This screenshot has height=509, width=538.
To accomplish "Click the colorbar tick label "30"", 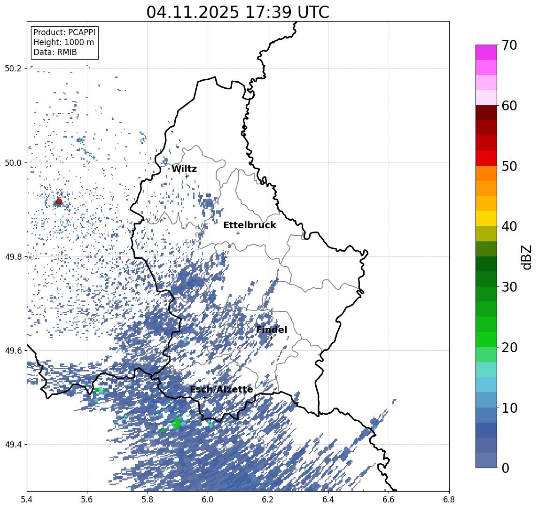I will pyautogui.click(x=509, y=287).
